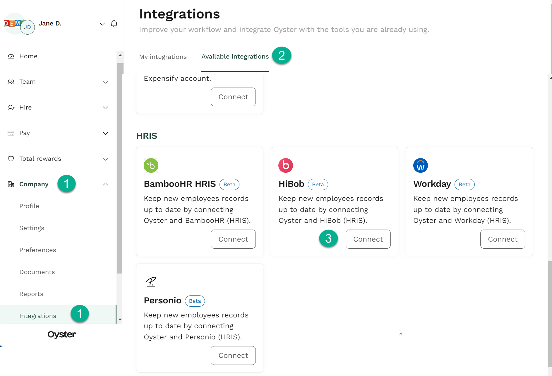The height and width of the screenshot is (376, 552).
Task: Click the Team label in sidebar
Action: pos(28,82)
